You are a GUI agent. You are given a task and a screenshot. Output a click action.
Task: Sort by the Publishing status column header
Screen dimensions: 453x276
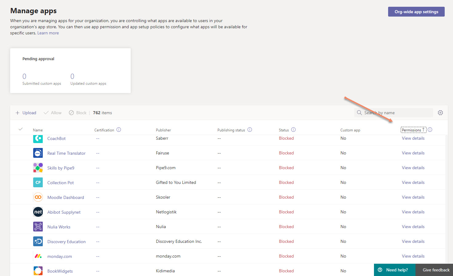click(x=231, y=130)
